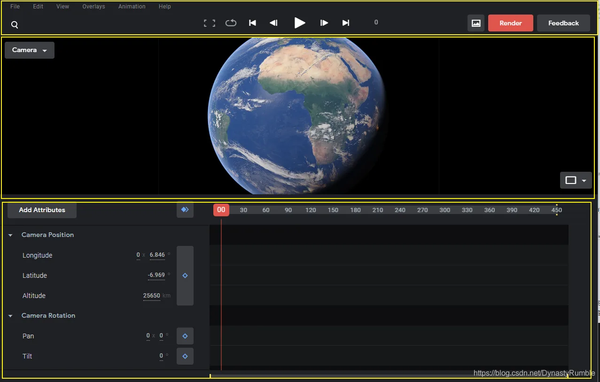
Task: Step back one frame
Action: point(273,23)
